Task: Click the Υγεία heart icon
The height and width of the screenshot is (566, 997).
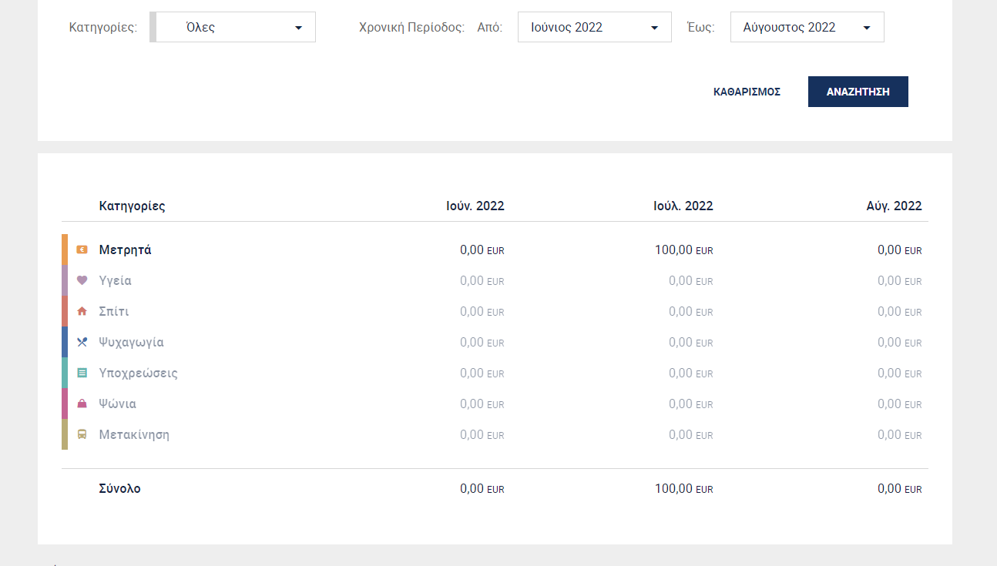Action: (82, 280)
